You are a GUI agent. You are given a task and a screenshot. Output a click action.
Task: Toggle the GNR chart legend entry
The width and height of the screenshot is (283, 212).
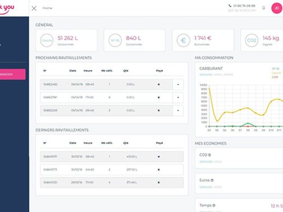[275, 77]
